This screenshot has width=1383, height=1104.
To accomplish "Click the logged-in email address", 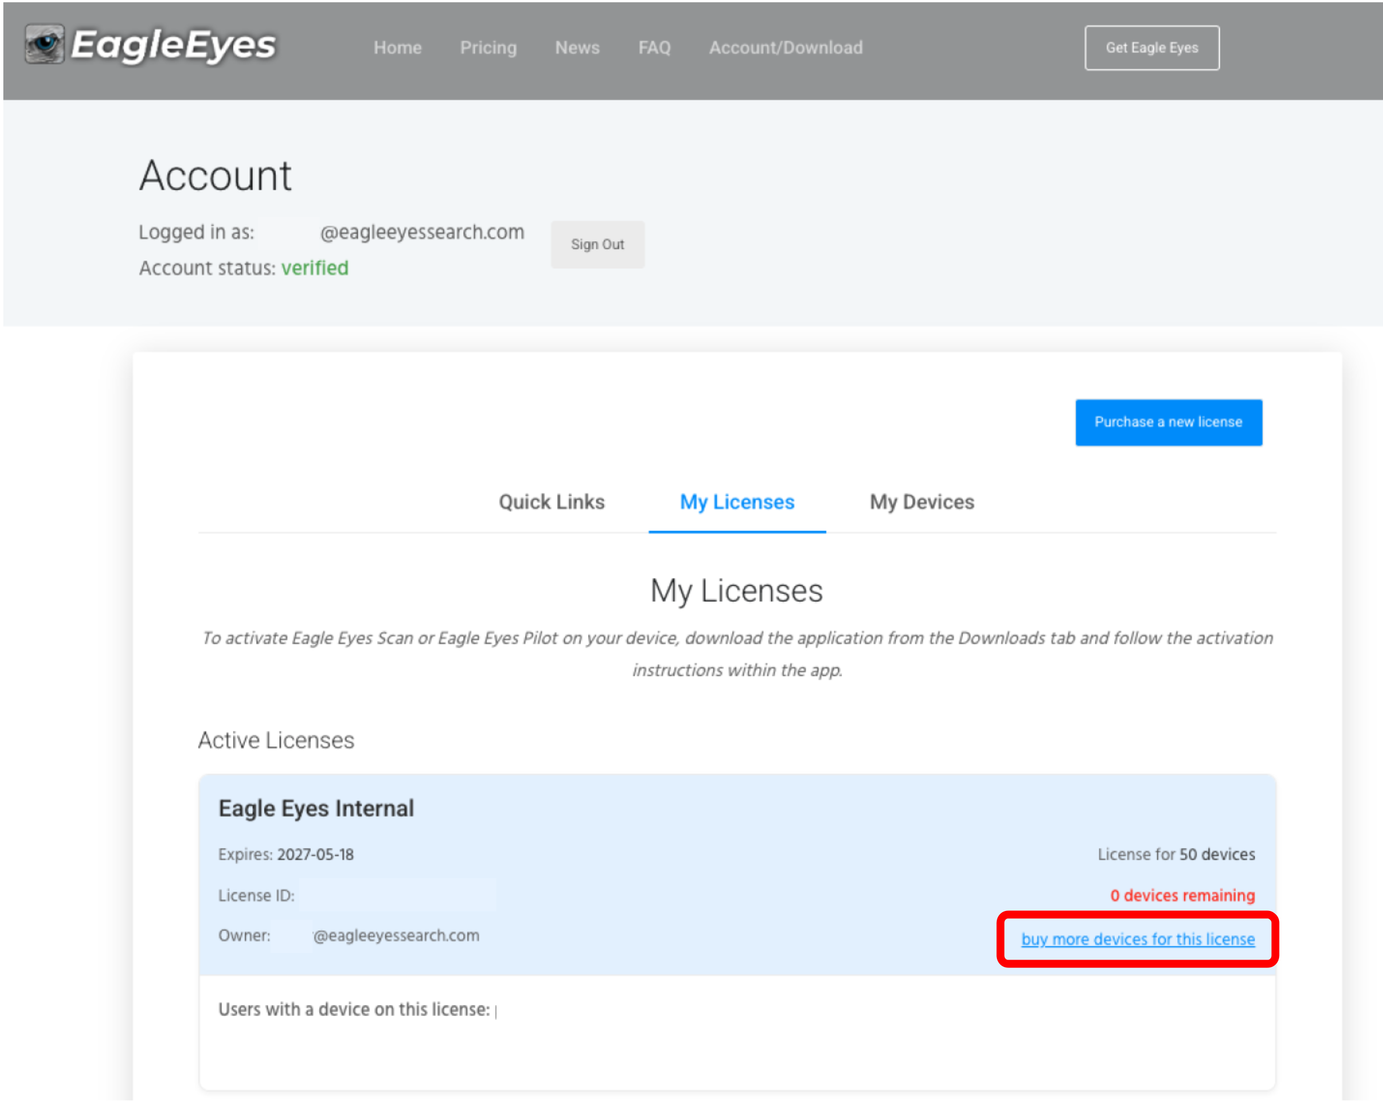I will (422, 232).
